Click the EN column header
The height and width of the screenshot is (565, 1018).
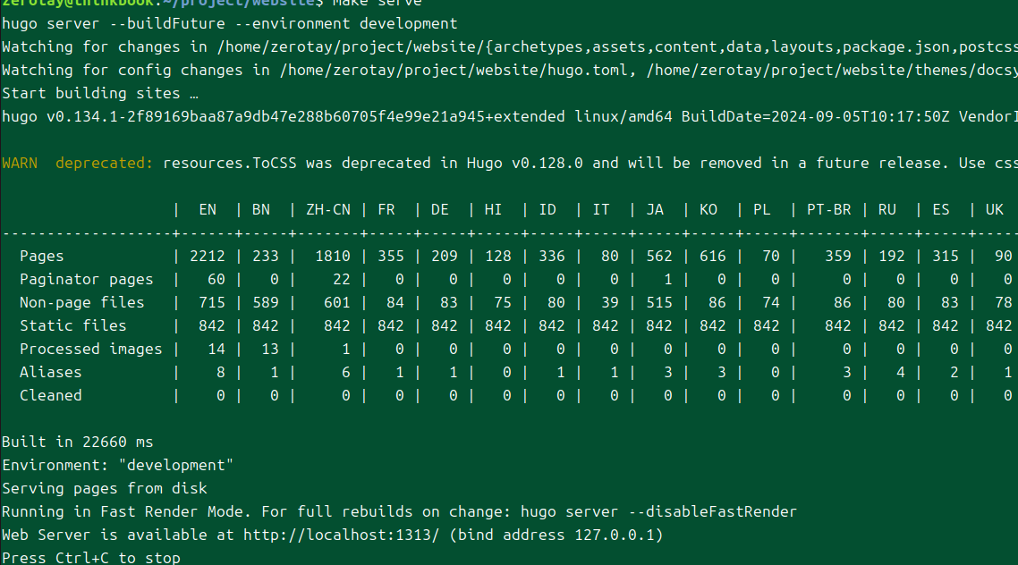(x=208, y=209)
